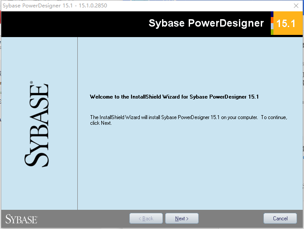Click the disabled Back button

pos(146,219)
